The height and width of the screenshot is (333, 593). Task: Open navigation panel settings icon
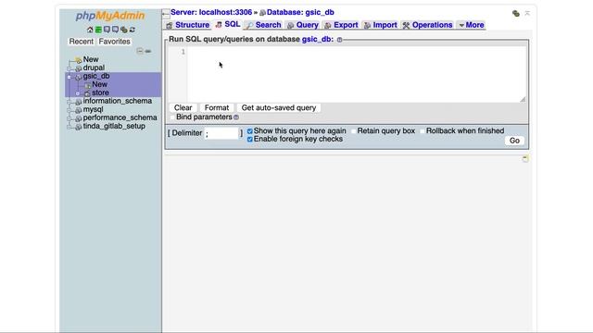pos(123,30)
